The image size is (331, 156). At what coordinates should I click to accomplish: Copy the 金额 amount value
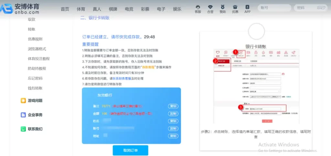pos(173,114)
